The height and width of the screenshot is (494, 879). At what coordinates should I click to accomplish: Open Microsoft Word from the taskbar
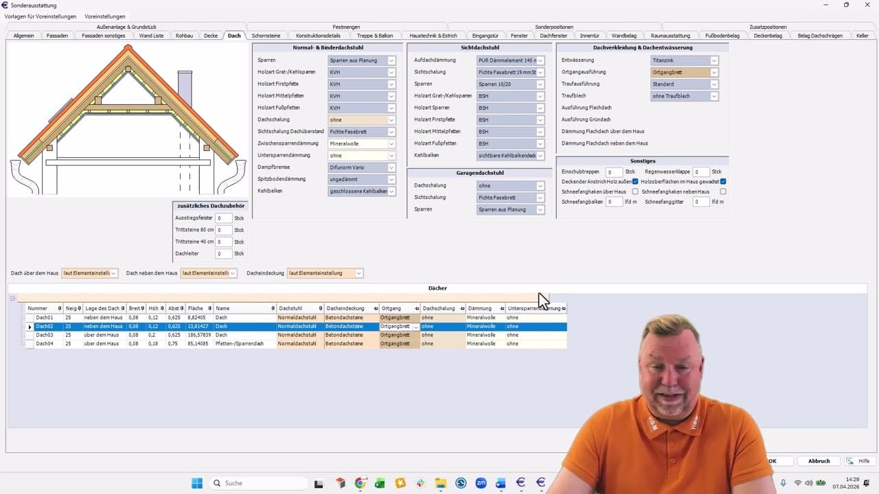click(x=501, y=483)
